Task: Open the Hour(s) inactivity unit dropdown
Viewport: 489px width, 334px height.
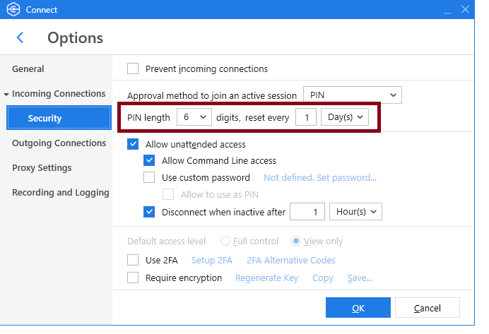Action: click(x=355, y=211)
